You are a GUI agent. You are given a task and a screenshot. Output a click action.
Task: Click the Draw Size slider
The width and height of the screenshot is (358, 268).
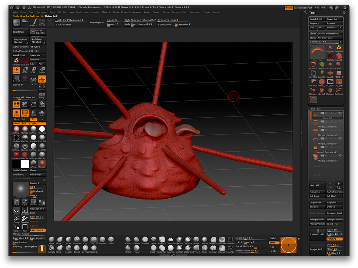(245, 238)
